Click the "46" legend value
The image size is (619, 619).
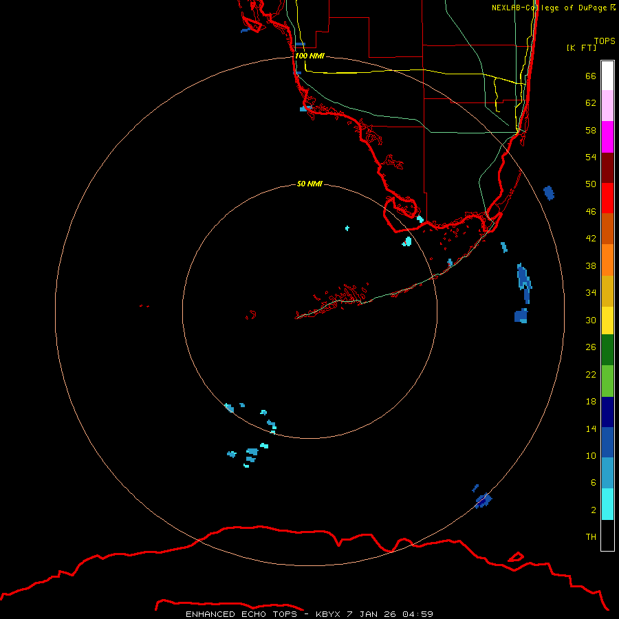tap(591, 212)
